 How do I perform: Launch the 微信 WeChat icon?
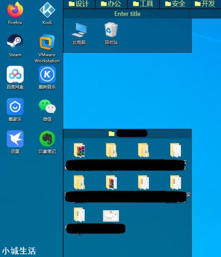tap(47, 110)
